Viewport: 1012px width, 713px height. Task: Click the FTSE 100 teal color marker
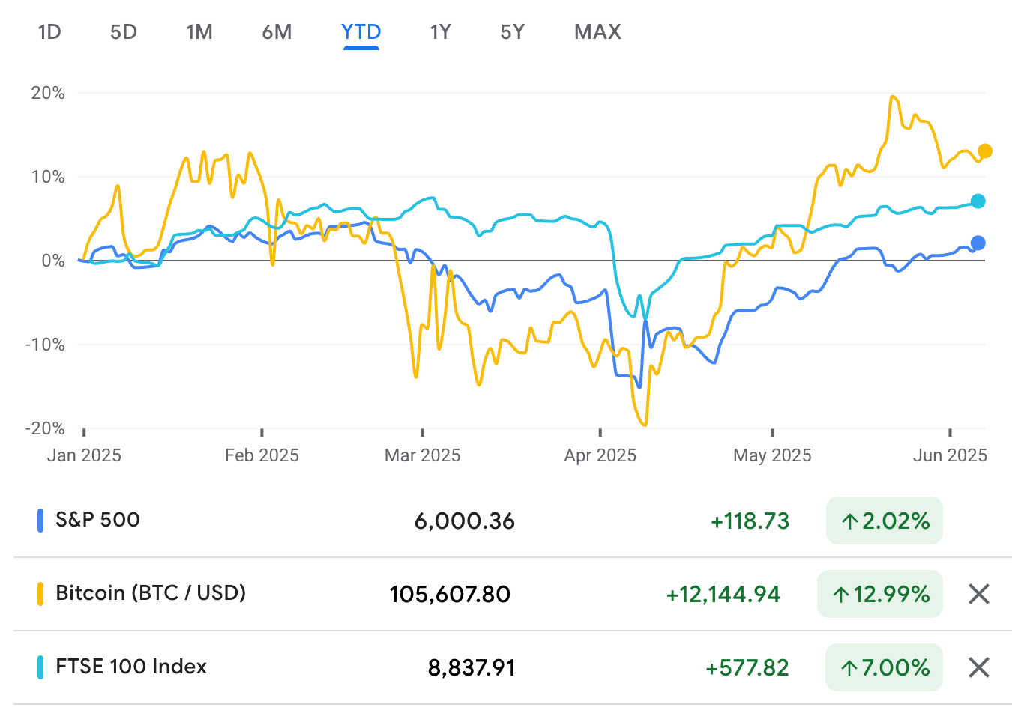click(40, 667)
